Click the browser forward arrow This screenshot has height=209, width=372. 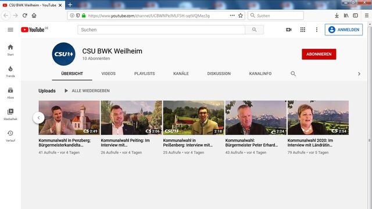click(x=15, y=16)
